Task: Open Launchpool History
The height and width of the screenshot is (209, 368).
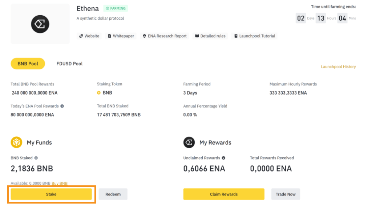Action: click(x=338, y=67)
